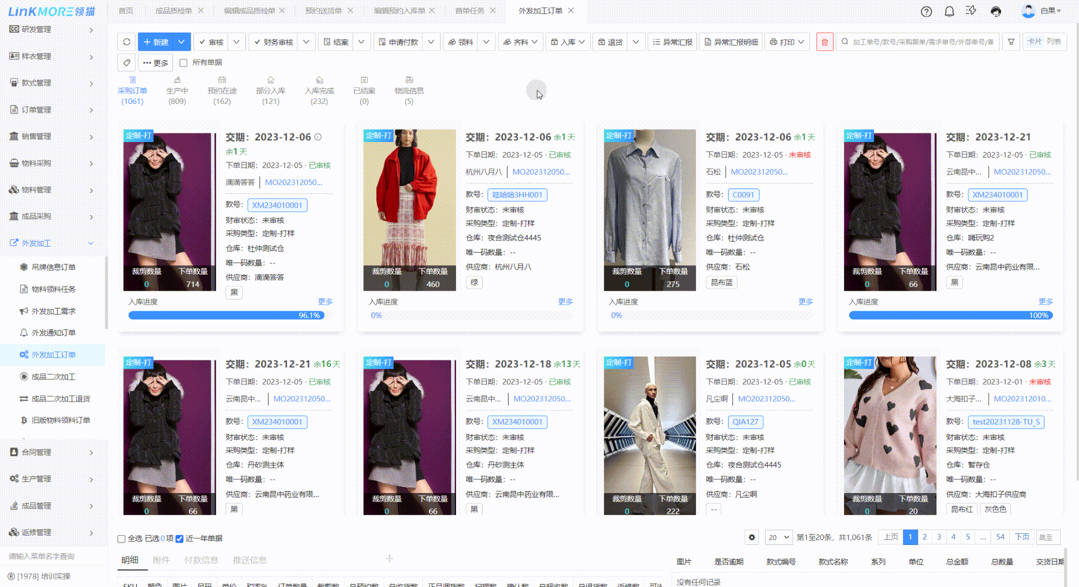Go to page 2 of results

tap(924, 537)
